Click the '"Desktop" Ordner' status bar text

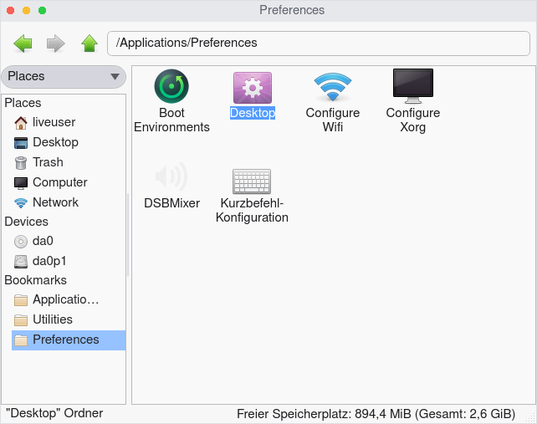click(x=54, y=413)
